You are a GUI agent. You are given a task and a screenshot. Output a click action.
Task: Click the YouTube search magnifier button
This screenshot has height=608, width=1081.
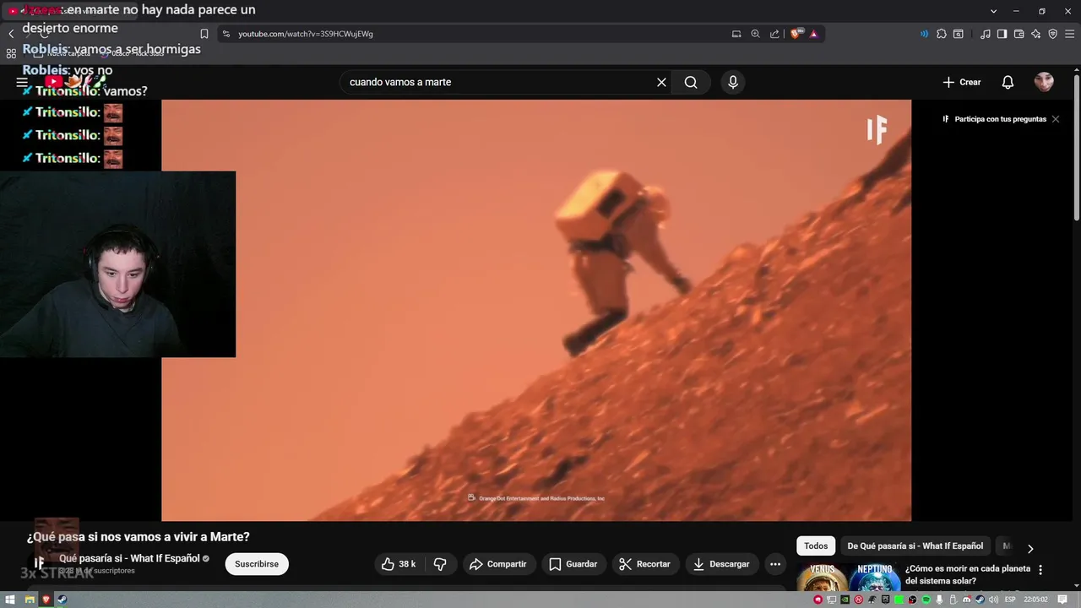[x=691, y=82]
